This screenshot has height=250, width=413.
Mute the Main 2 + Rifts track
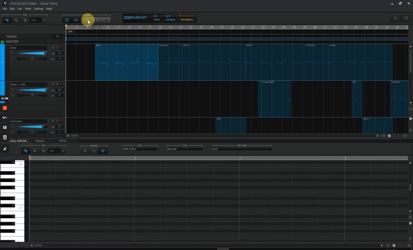(x=53, y=84)
